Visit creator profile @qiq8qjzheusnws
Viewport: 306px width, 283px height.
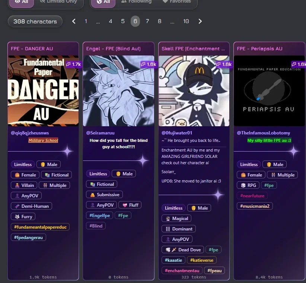click(30, 133)
